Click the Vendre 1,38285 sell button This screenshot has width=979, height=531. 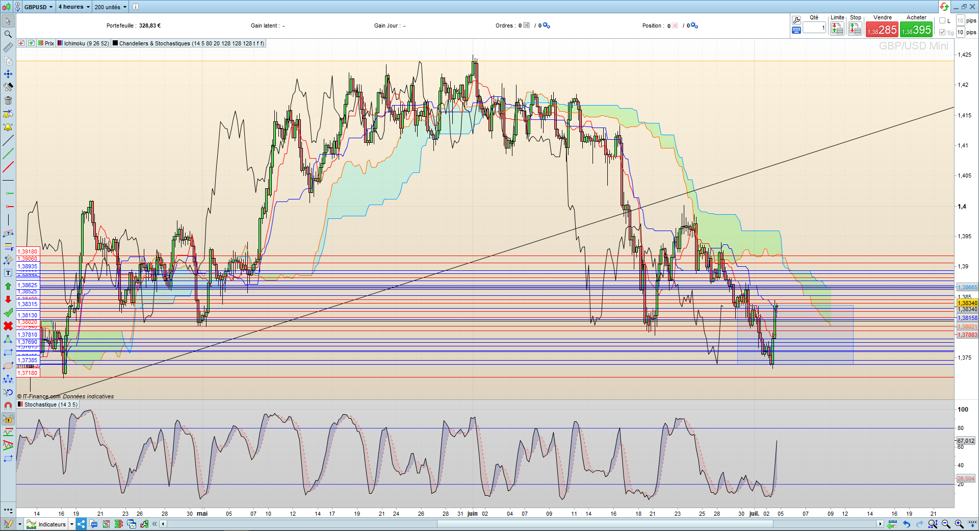pos(882,30)
